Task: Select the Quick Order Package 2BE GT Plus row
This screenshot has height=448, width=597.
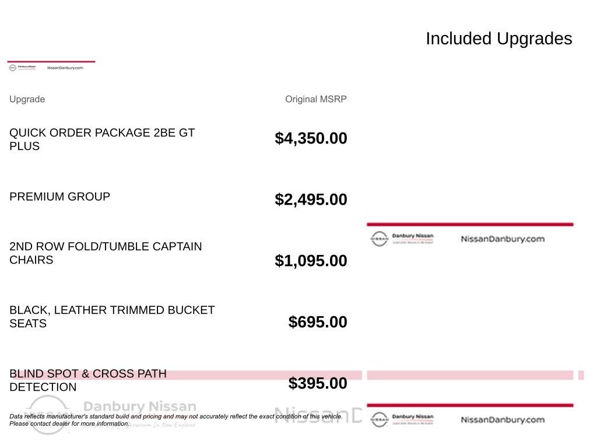Action: (x=102, y=139)
